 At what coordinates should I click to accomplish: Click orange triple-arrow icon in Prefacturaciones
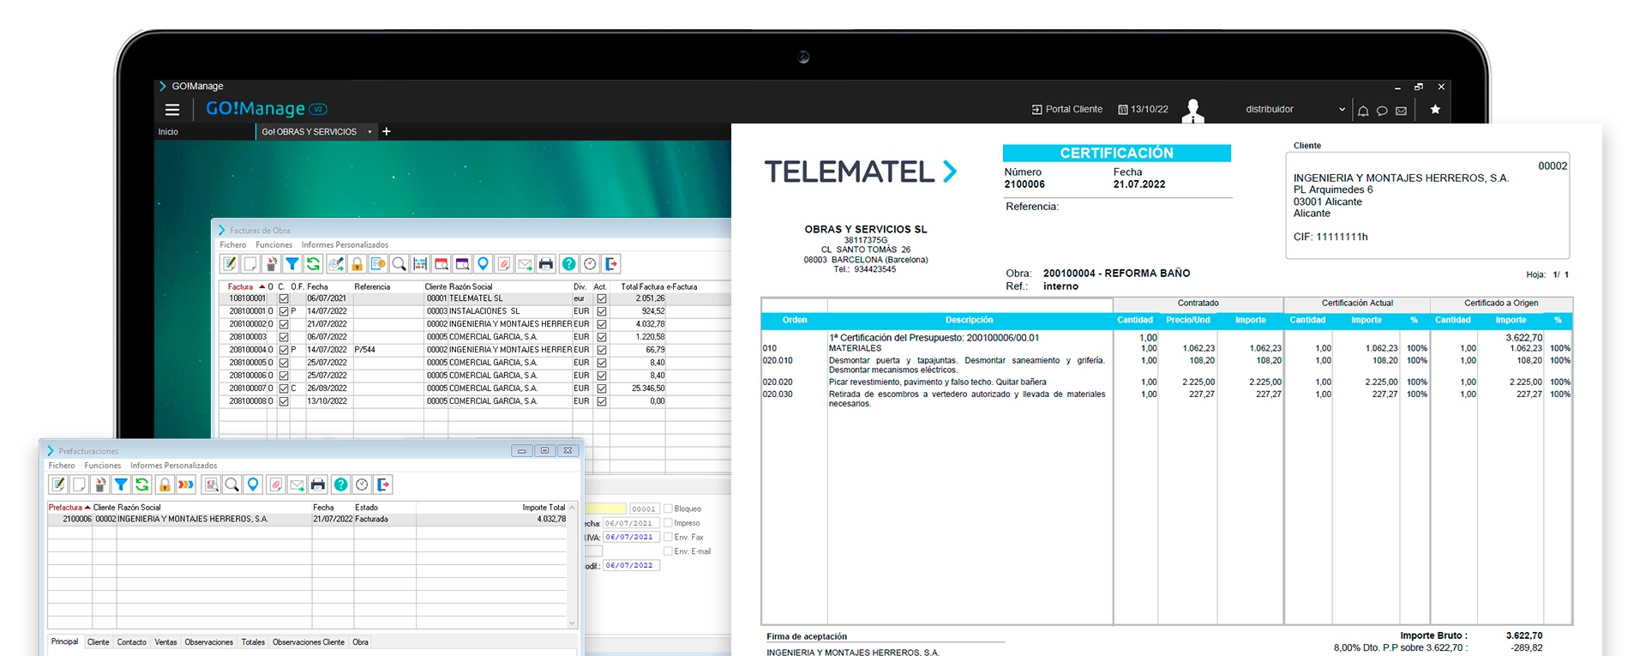(186, 484)
